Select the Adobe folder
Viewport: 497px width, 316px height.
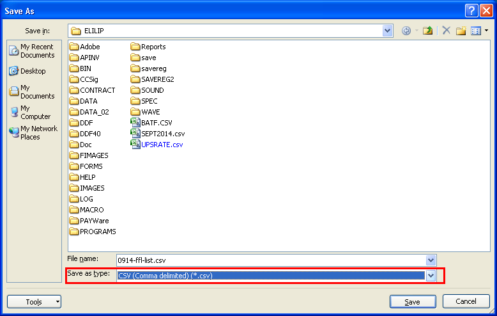click(84, 47)
